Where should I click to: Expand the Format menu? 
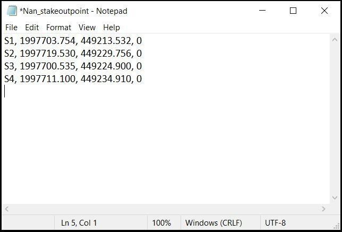click(58, 28)
